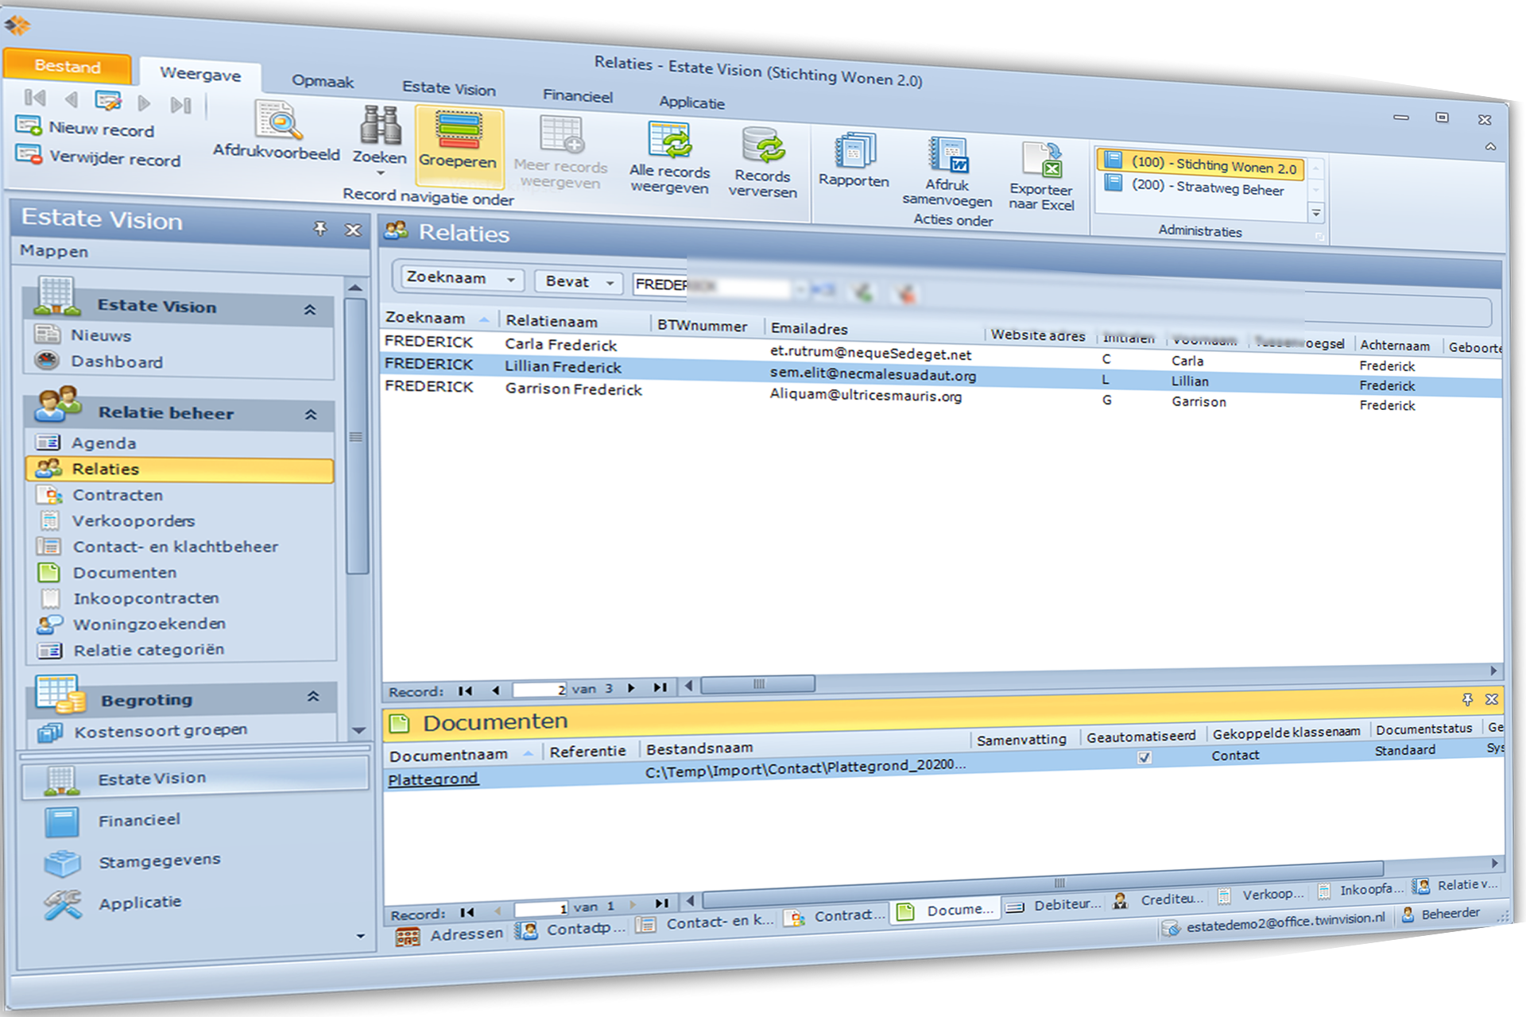The width and height of the screenshot is (1526, 1017).
Task: Open the Bevat condition dropdown
Action: 610,283
